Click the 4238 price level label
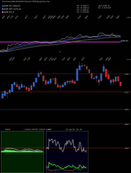 127,149
